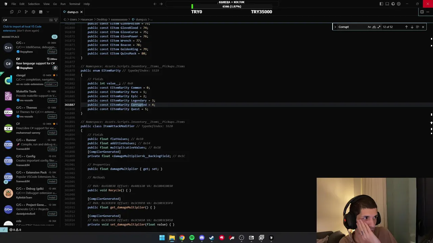This screenshot has height=243, width=433.
Task: Click the Cursor cube icon in title bar
Action: 393,4
